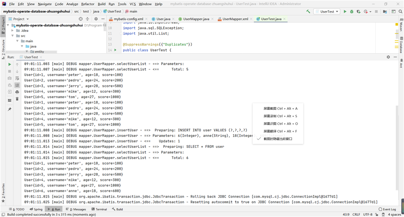Toggle soft-wrap in Run console
This screenshot has width=404, height=217.
(x=17, y=78)
